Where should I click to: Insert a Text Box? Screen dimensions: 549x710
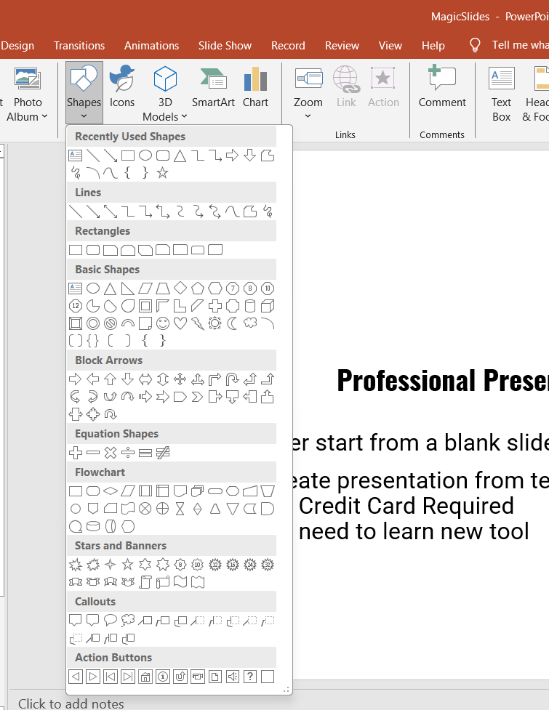click(x=502, y=93)
